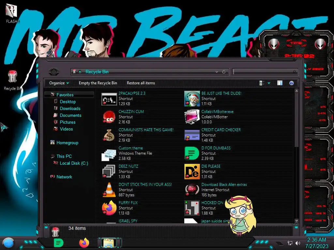Select the CREDIT CARD CHECKER card icon
The width and height of the screenshot is (334, 250).
192,135
